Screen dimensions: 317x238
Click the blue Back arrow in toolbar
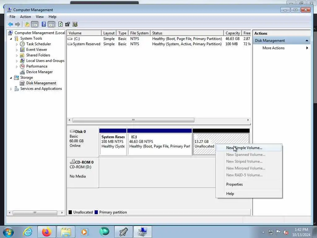10,24
